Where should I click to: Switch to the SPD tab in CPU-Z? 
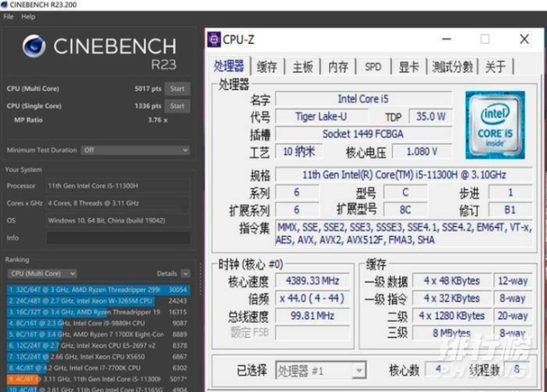373,67
